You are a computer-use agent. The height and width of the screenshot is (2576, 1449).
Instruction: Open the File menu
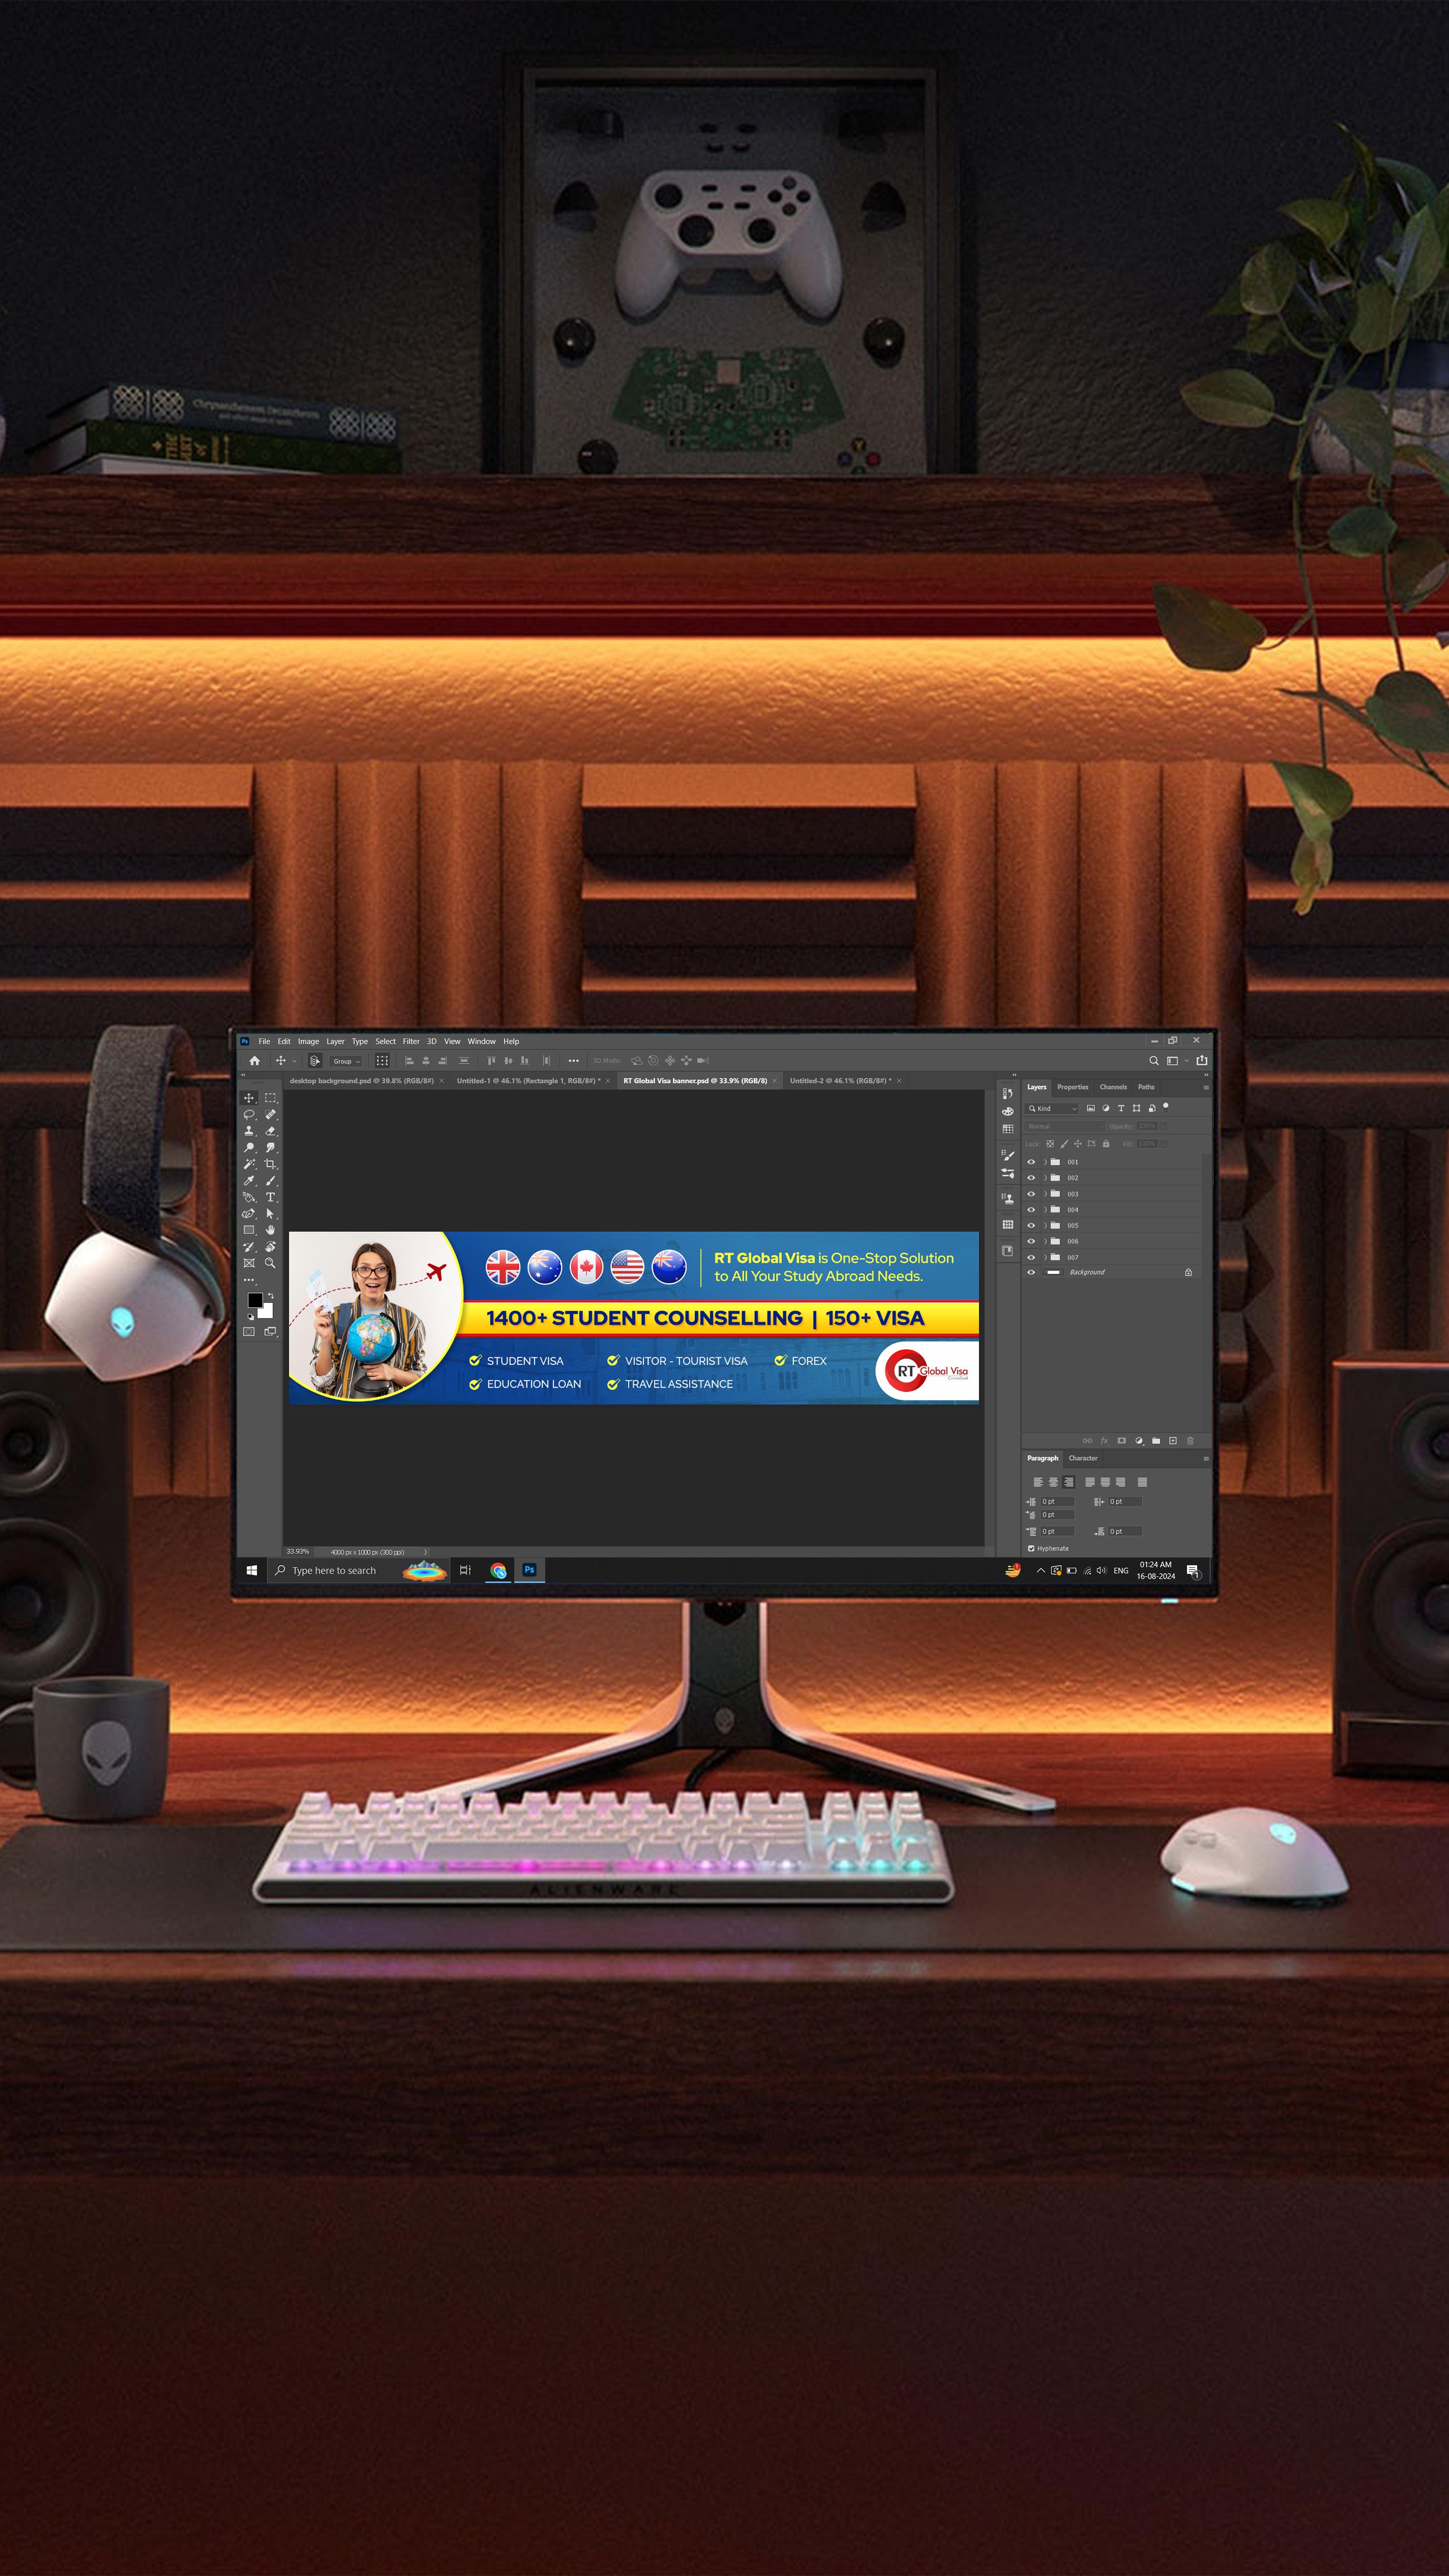(264, 1041)
